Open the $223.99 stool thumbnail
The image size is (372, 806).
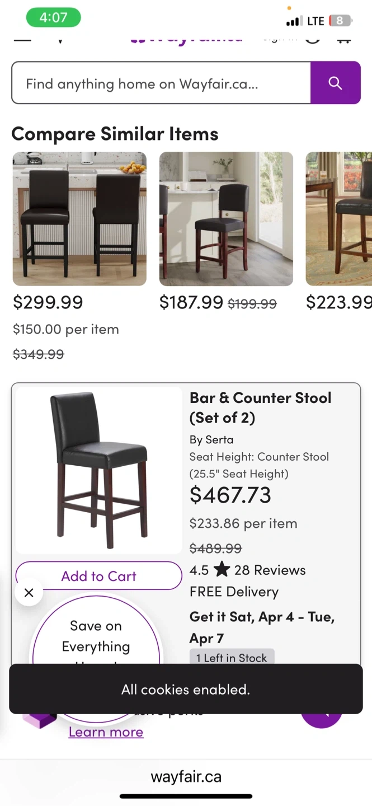(x=339, y=219)
